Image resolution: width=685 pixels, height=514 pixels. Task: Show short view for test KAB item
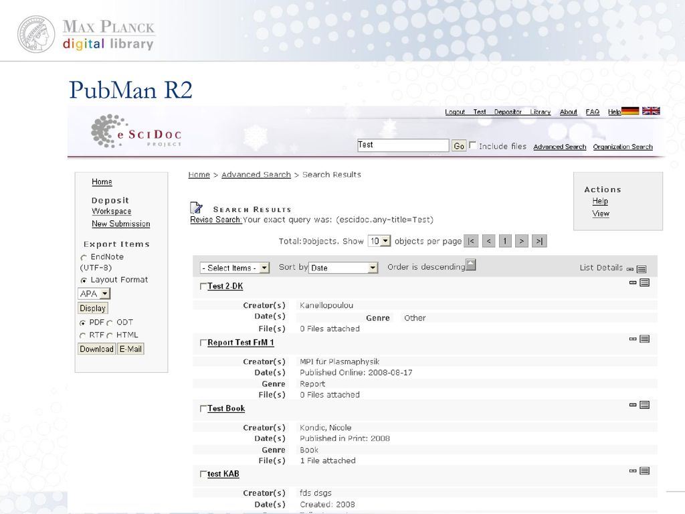pos(633,470)
